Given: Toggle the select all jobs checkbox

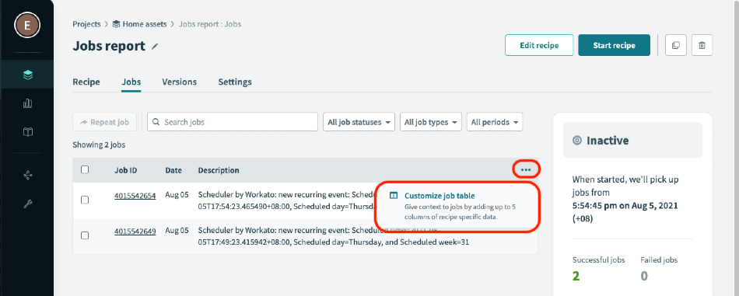Looking at the screenshot, I should [x=85, y=170].
